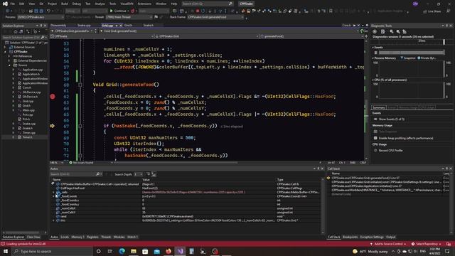Viewport: 455px width, 256px height.
Task: Open the Process dropdown CPPSnake.exe
Action: tap(41, 17)
